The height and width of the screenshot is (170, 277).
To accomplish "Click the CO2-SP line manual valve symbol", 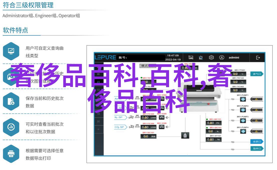I will pyautogui.click(x=131, y=127).
